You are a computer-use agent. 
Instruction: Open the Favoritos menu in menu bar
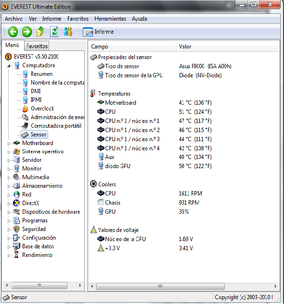(78, 19)
